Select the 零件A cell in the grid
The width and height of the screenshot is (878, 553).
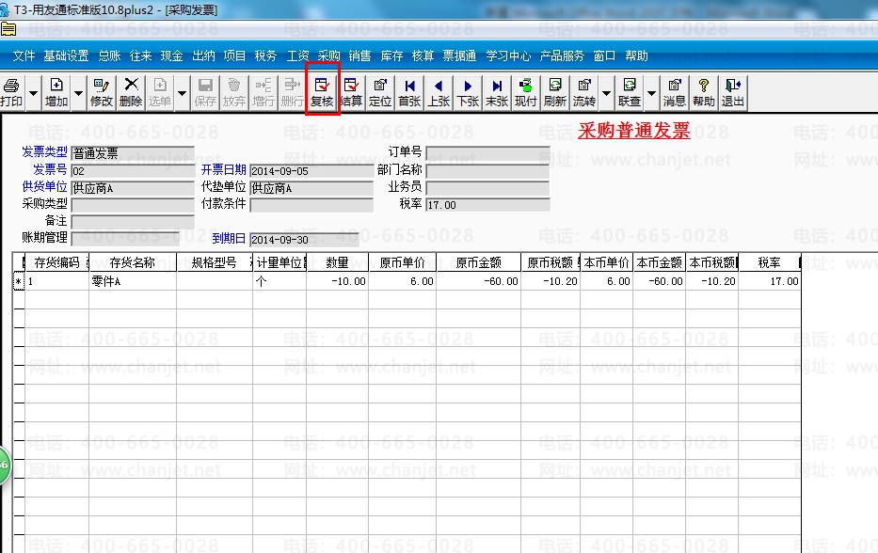(132, 281)
